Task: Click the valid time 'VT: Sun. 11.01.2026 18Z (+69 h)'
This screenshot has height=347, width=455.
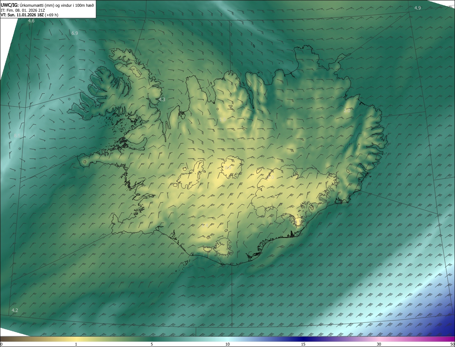Action: coord(30,15)
